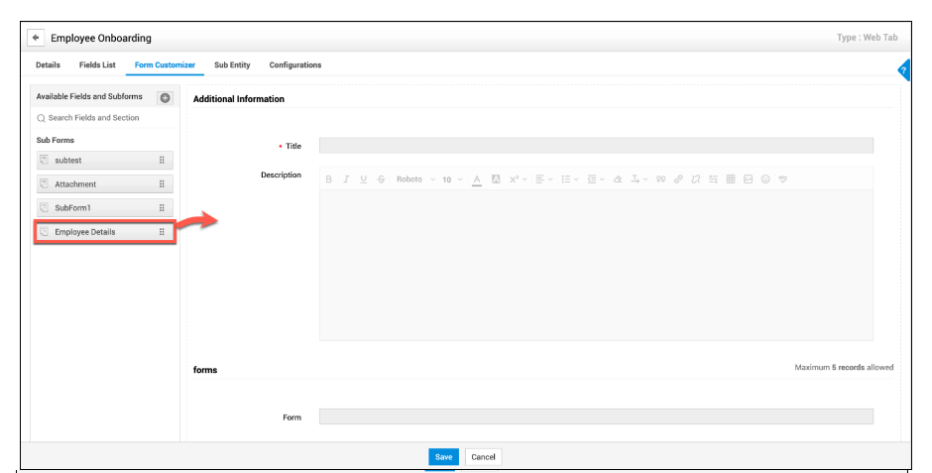Click the plus icon to add fields
Image resolution: width=932 pixels, height=473 pixels.
click(x=166, y=97)
